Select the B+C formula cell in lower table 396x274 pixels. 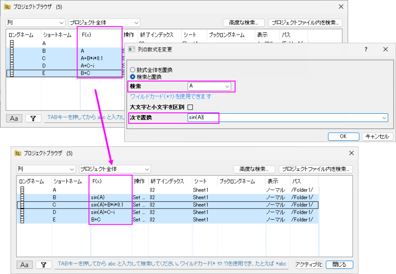[x=111, y=220]
